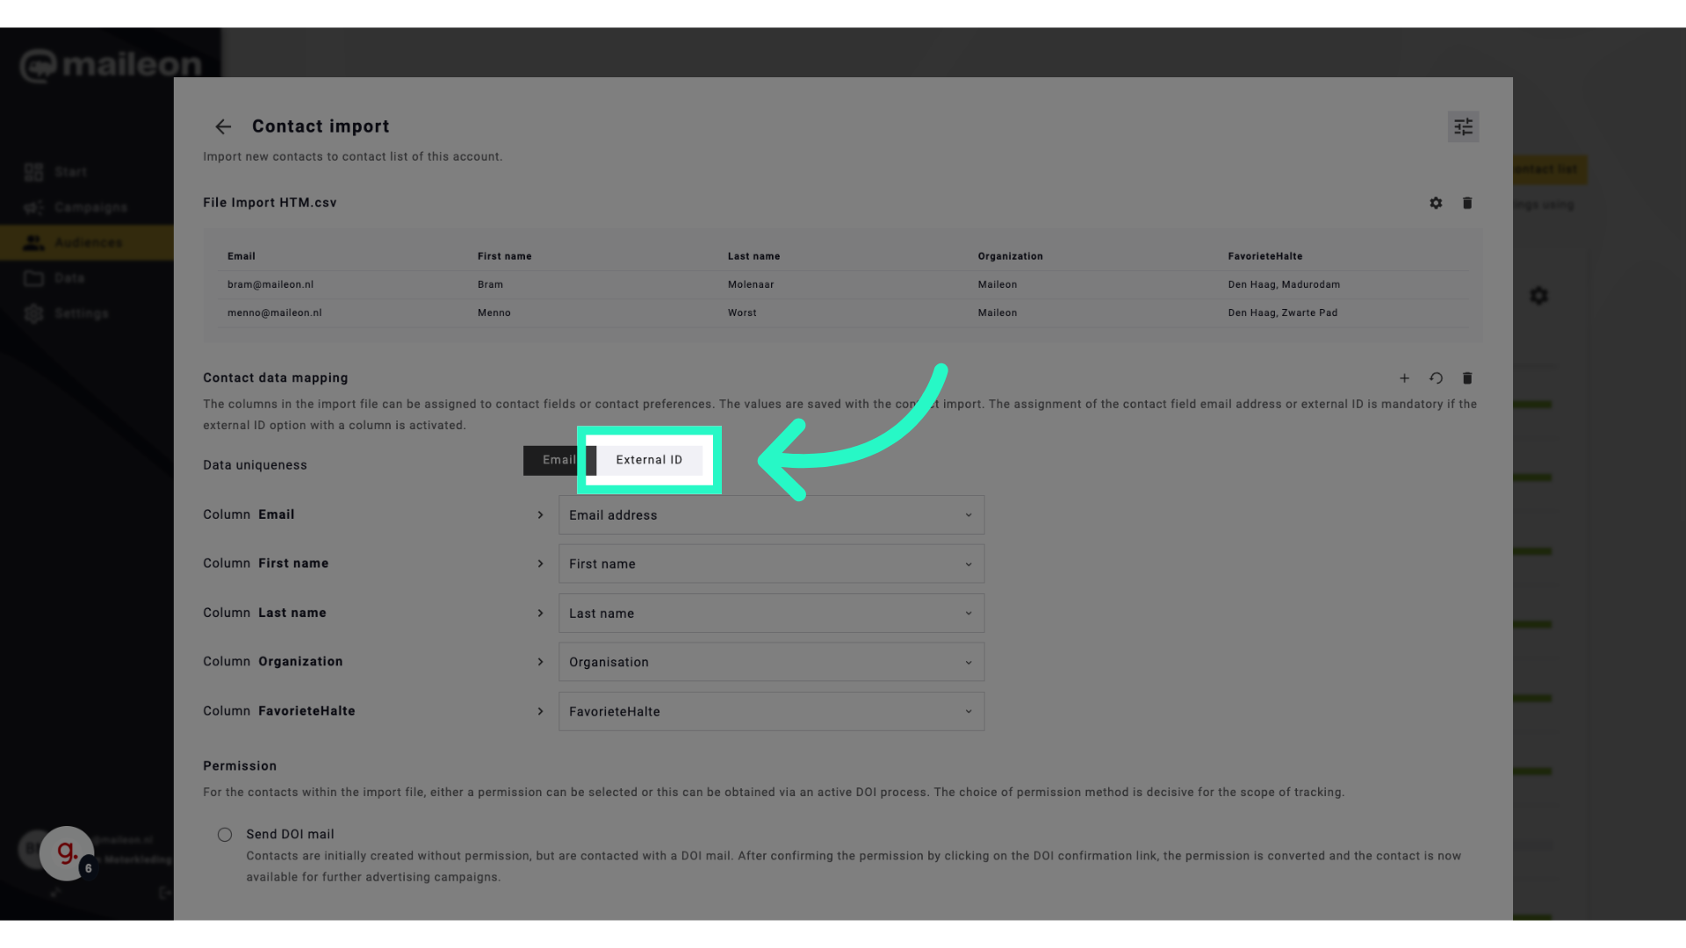Click the yellow contact list button behind dialog
This screenshot has width=1686, height=948.
[x=1550, y=169]
